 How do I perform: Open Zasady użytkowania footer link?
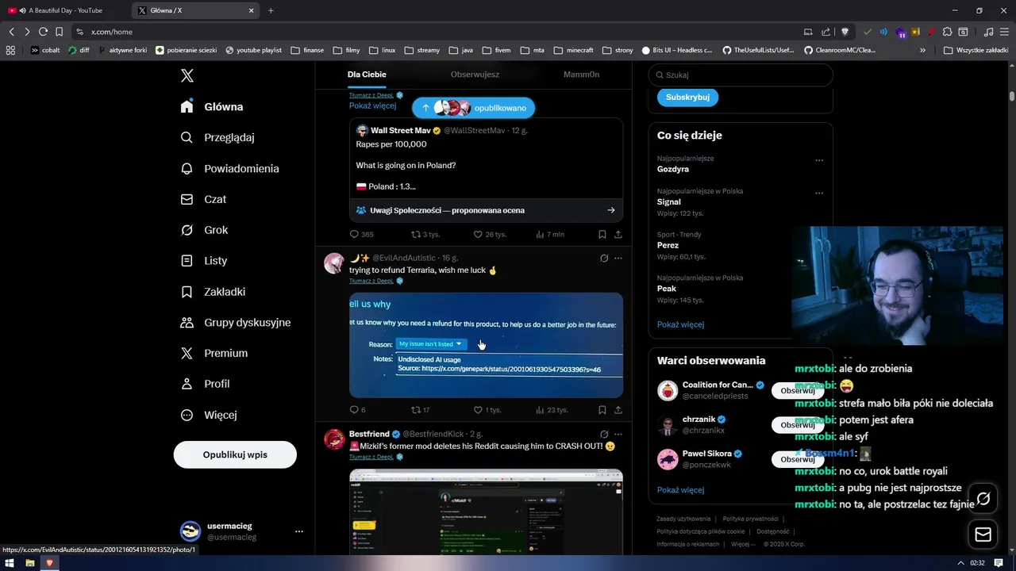coord(683,519)
